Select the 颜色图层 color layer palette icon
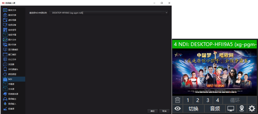The width and height of the screenshot is (258, 114). click(x=5, y=74)
